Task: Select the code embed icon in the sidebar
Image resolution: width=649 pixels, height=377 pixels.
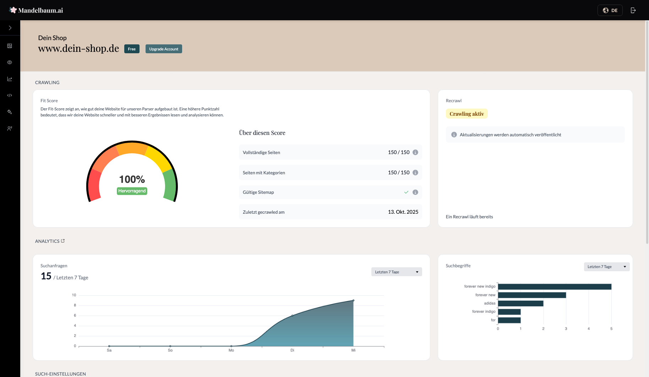Action: point(10,95)
